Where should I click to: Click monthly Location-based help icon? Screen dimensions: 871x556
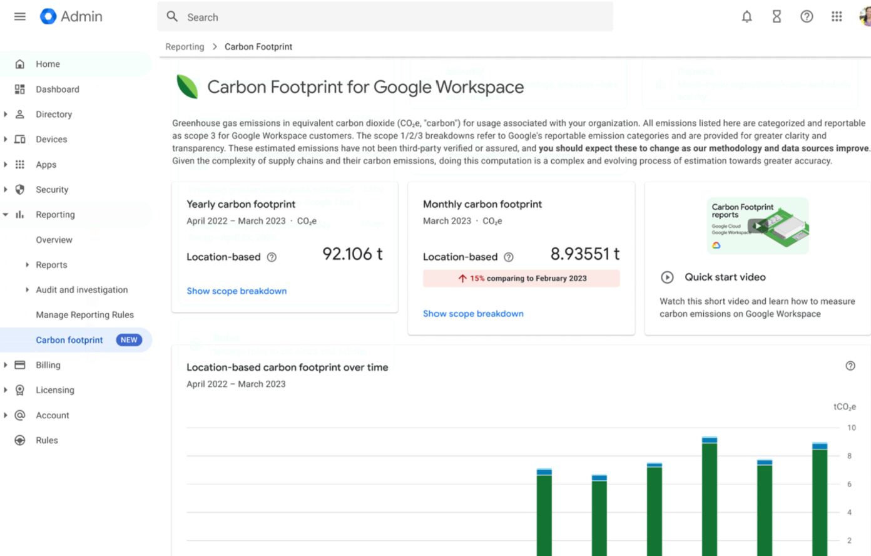[x=509, y=257]
